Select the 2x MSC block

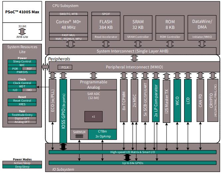(134, 100)
